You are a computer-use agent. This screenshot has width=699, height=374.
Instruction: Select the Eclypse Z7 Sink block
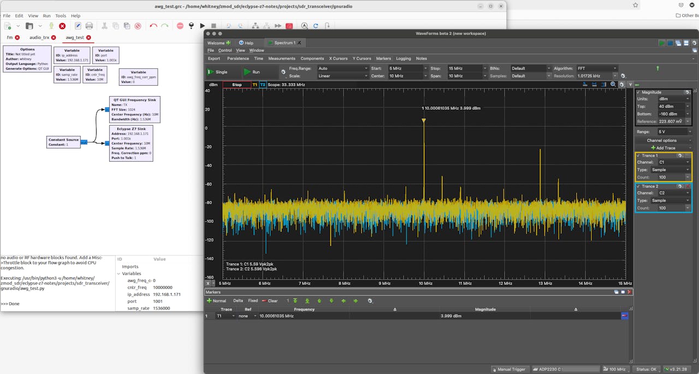pyautogui.click(x=131, y=143)
